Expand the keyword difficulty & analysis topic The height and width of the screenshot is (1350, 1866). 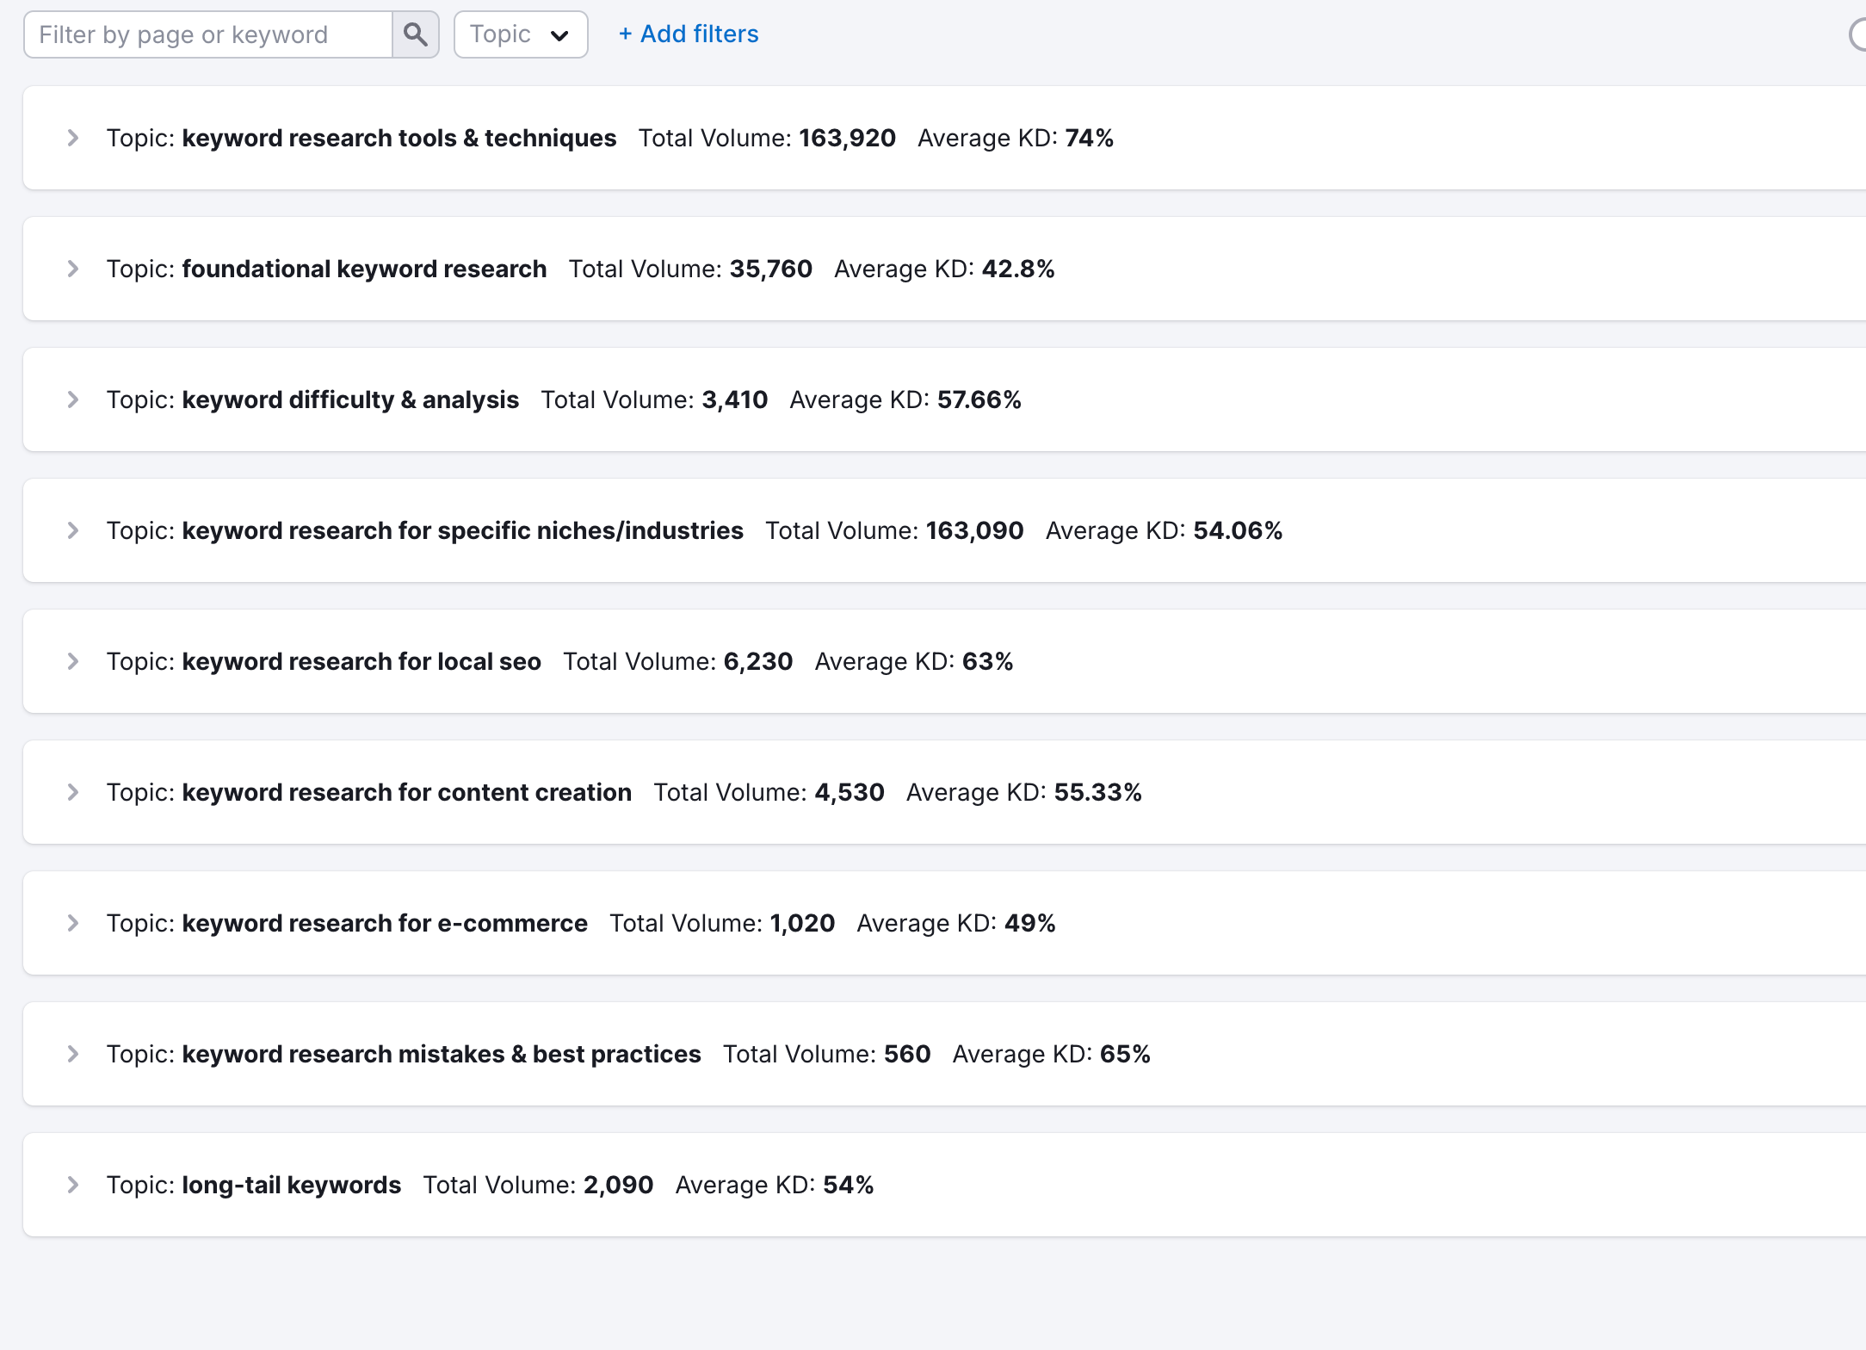[x=73, y=399]
